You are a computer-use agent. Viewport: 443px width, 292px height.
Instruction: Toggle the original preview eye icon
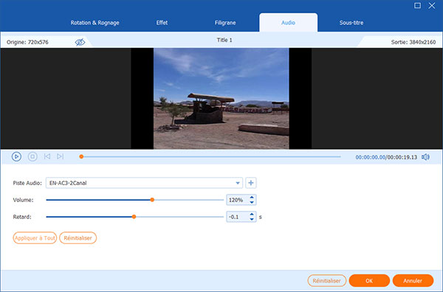click(80, 42)
